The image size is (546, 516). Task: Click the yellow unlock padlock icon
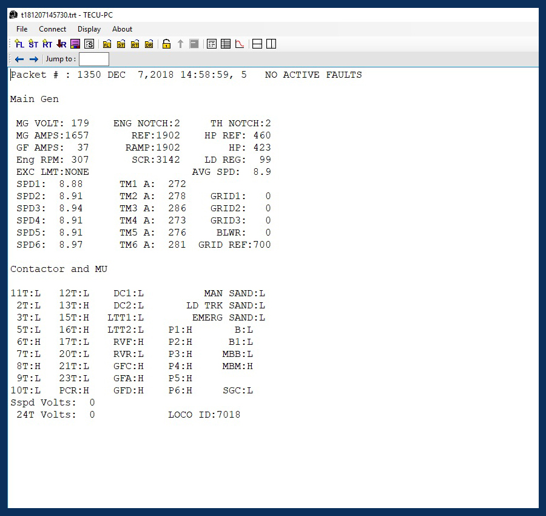tap(166, 44)
